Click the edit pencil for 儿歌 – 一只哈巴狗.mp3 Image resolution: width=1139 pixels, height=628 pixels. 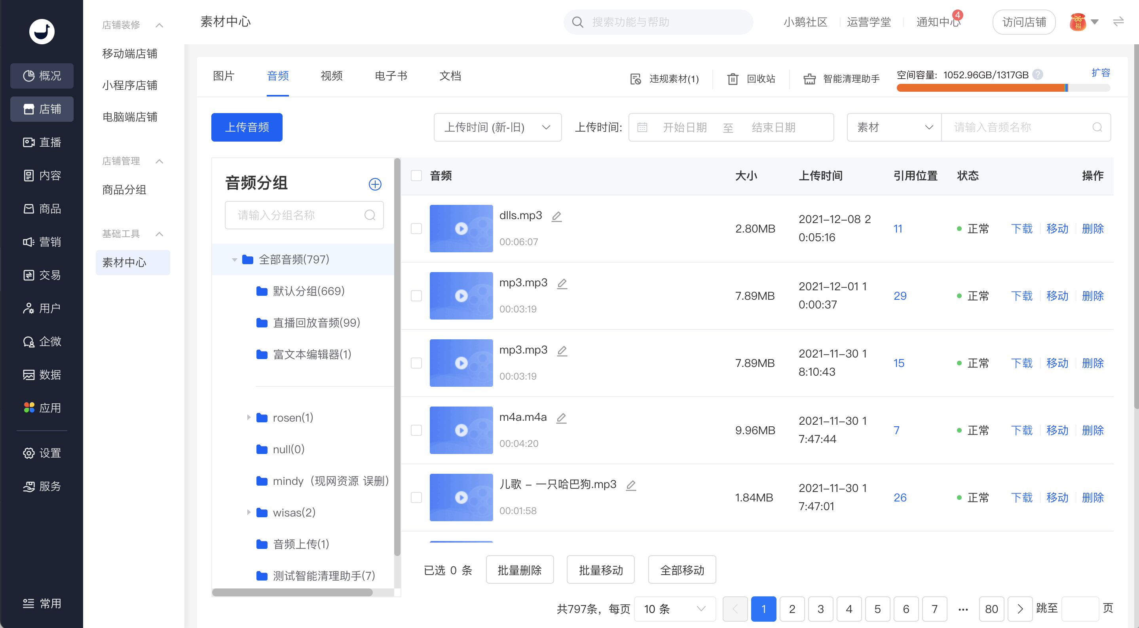(631, 485)
